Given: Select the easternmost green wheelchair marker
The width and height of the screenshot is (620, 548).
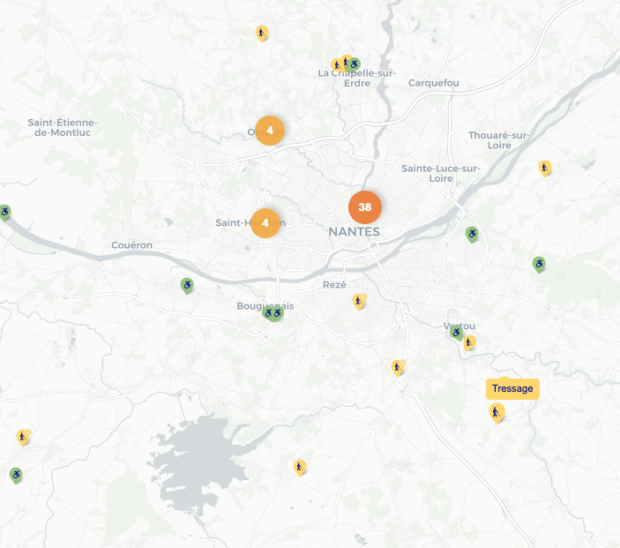Looking at the screenshot, I should click(x=539, y=263).
